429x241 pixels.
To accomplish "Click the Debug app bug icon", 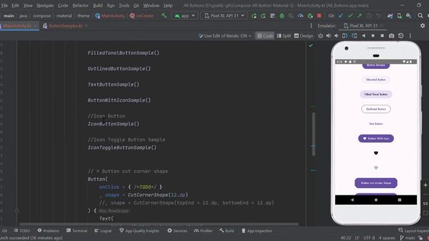I will click(x=282, y=16).
